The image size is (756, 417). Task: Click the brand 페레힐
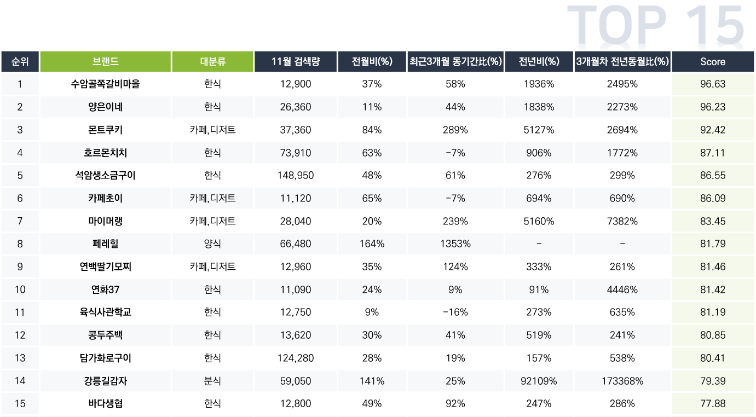pyautogui.click(x=106, y=244)
